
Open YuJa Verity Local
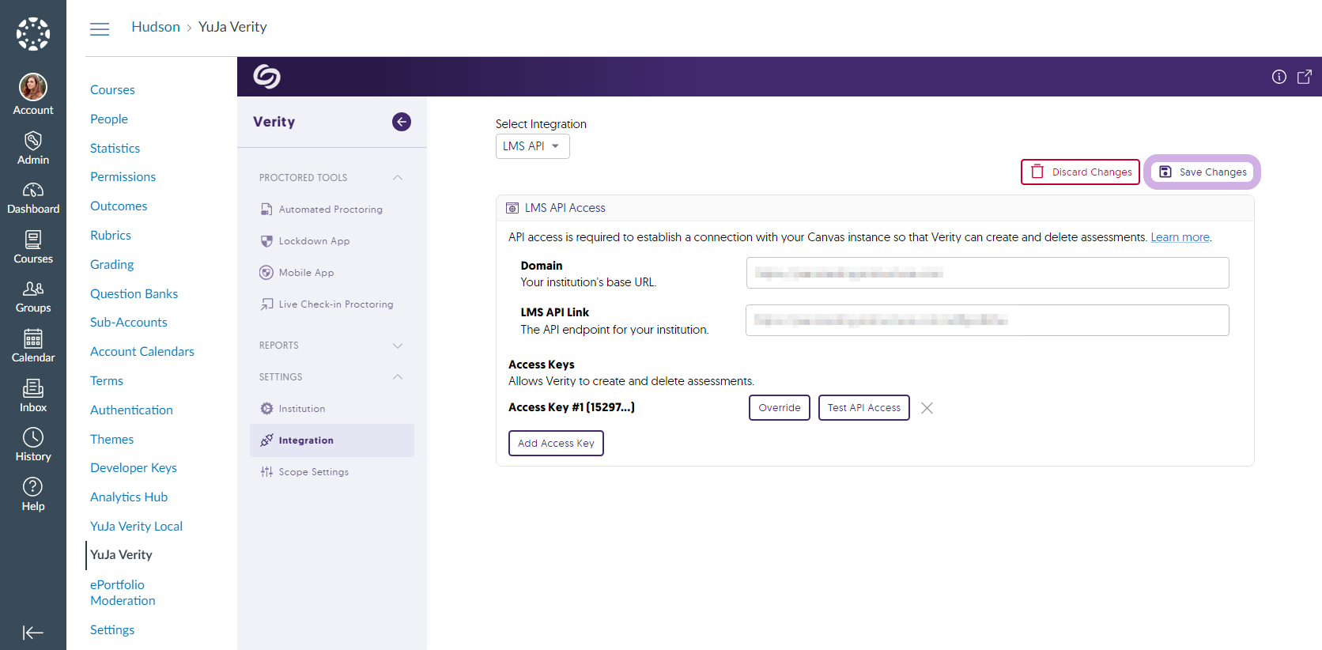click(x=136, y=527)
